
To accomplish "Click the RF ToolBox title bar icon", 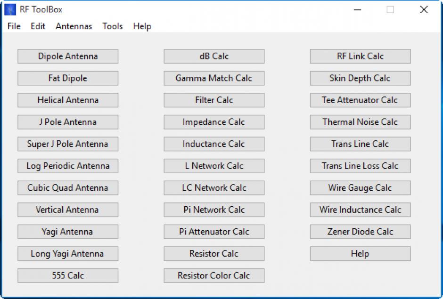I will pyautogui.click(x=10, y=9).
